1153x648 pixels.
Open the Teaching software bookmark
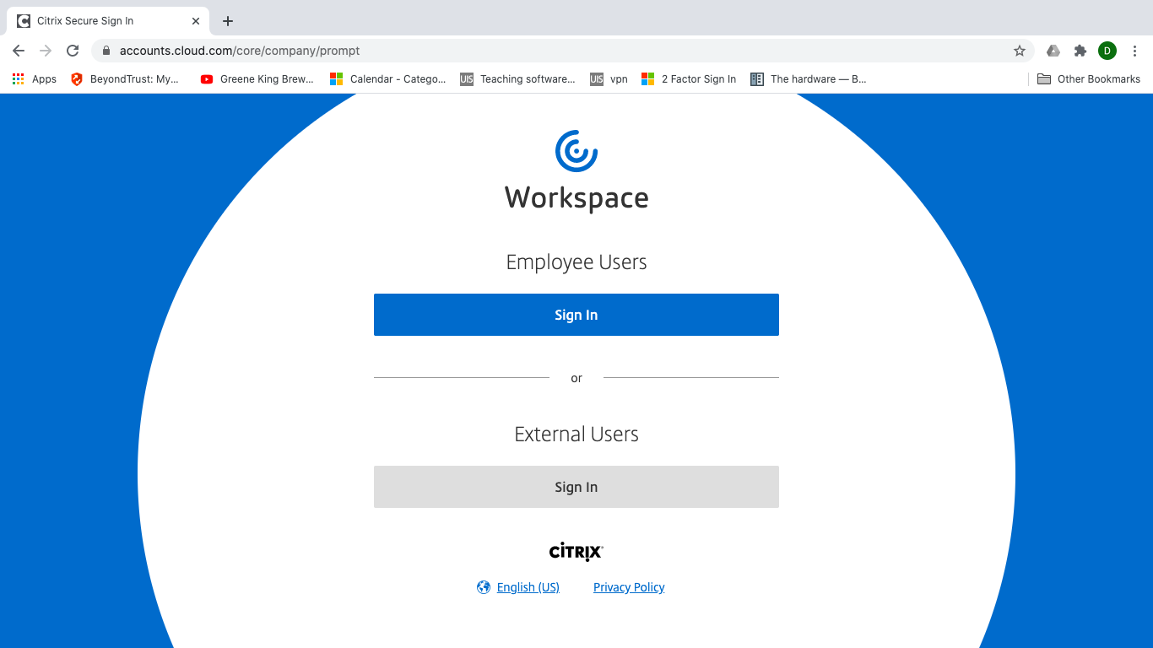(x=517, y=79)
